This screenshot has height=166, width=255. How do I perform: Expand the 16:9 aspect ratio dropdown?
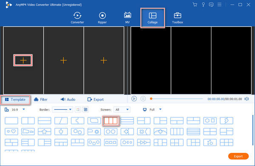[24, 109]
